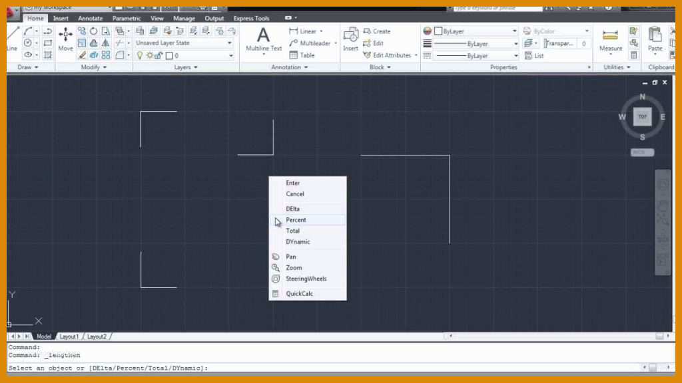Click Table button in Annotation
This screenshot has width=682, height=383.
(302, 55)
